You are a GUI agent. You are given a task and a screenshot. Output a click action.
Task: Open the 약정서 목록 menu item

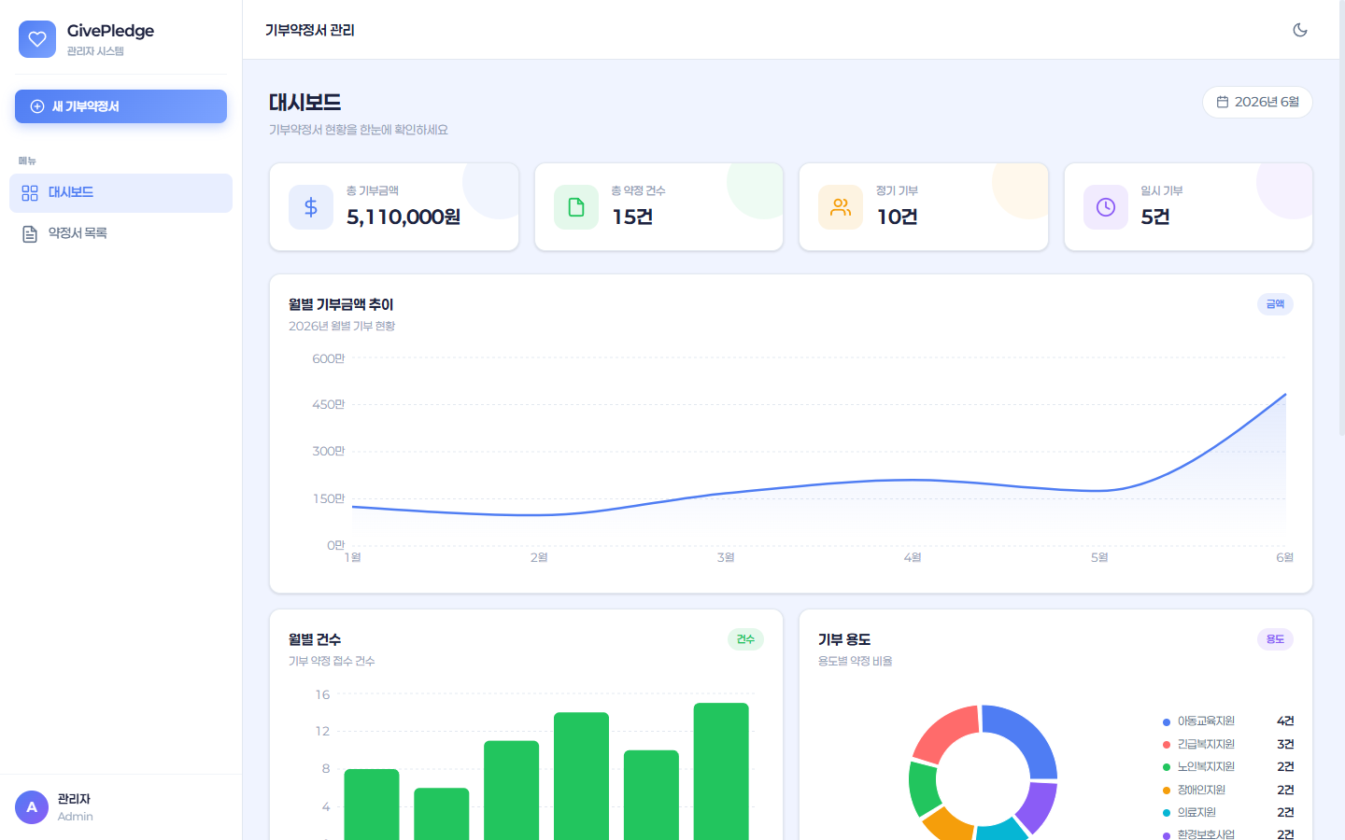(x=120, y=233)
